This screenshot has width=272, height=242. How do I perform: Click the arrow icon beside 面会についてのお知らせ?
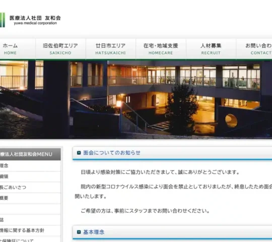click(x=79, y=153)
